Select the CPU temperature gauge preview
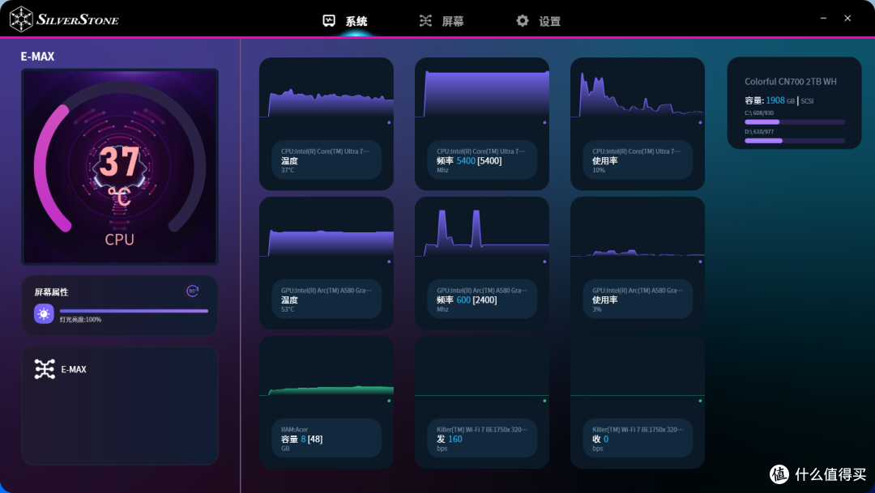The height and width of the screenshot is (493, 875). point(119,167)
